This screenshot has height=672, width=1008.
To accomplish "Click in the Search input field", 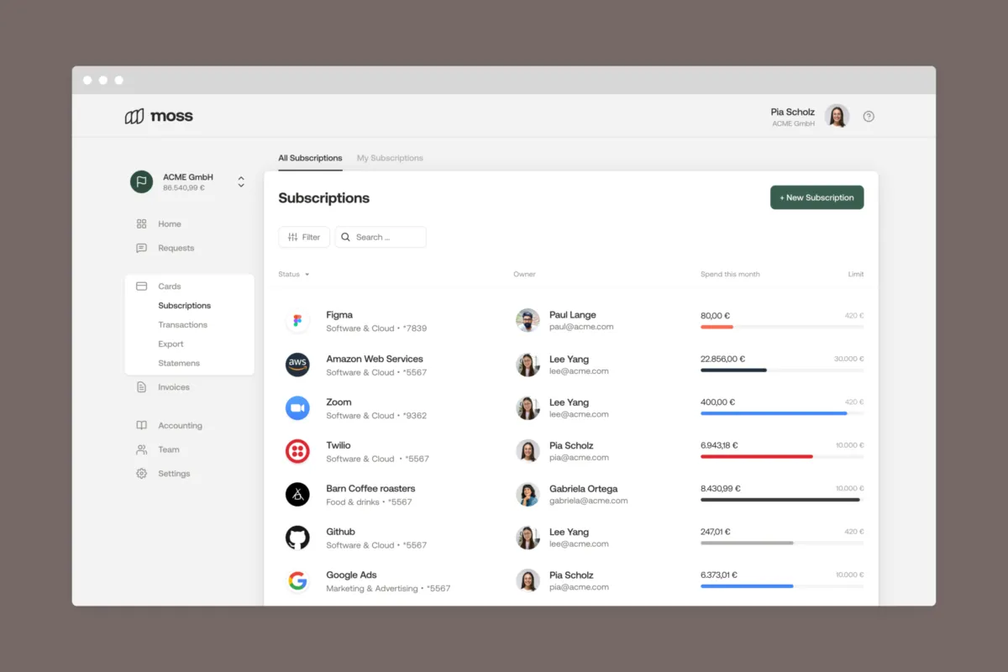I will coord(381,238).
